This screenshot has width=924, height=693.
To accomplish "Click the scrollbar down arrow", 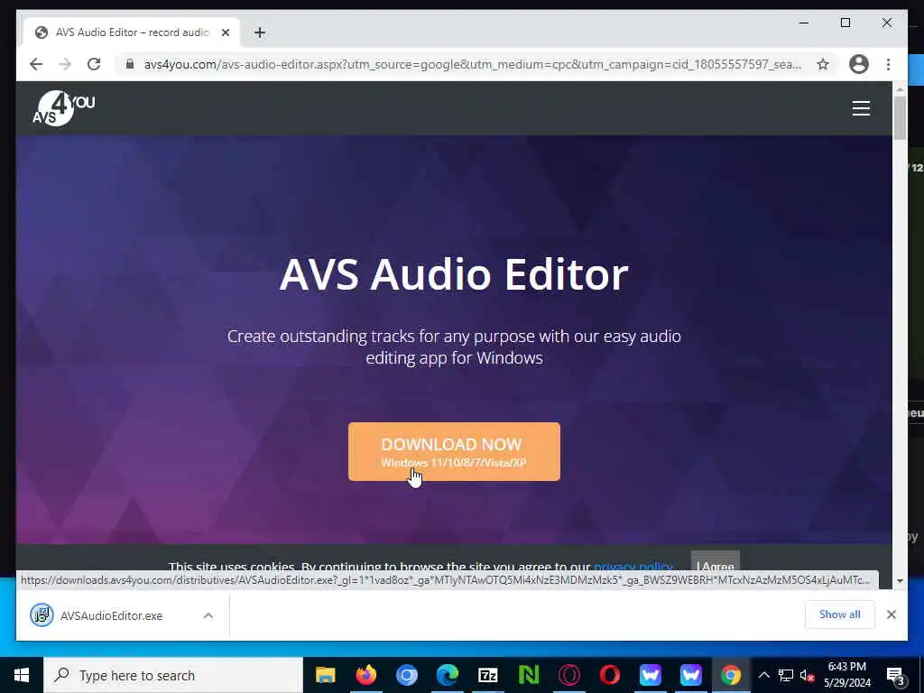I will tap(900, 581).
